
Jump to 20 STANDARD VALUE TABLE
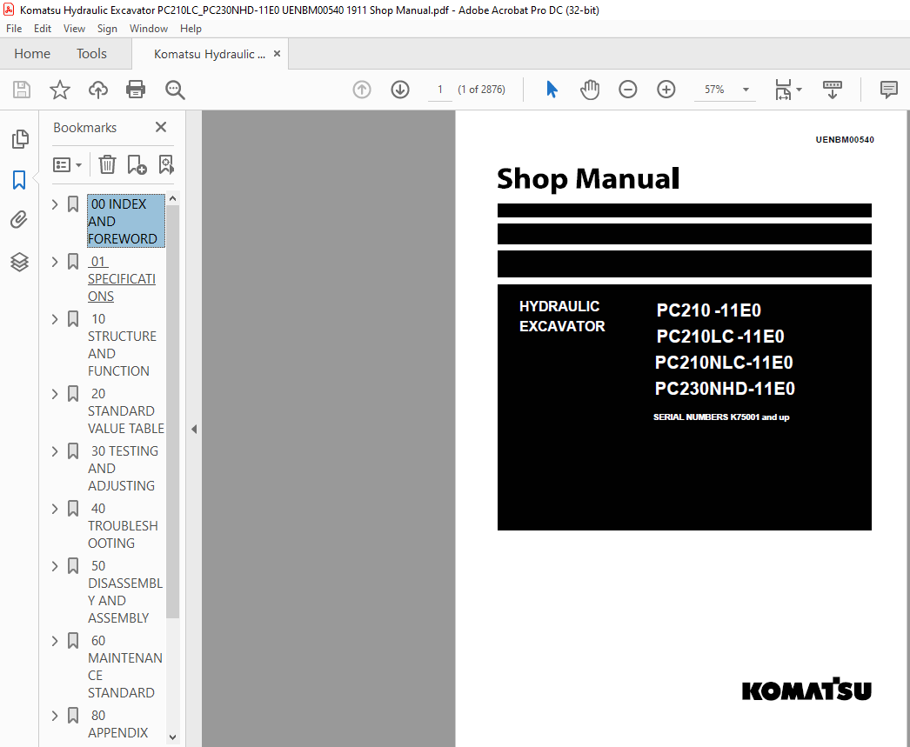point(126,411)
